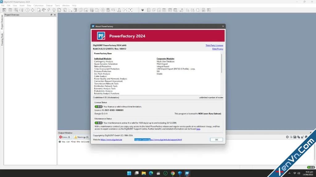The width and height of the screenshot is (316, 177).
Task: Open the Output menu
Action: pyautogui.click(x=49, y=6)
